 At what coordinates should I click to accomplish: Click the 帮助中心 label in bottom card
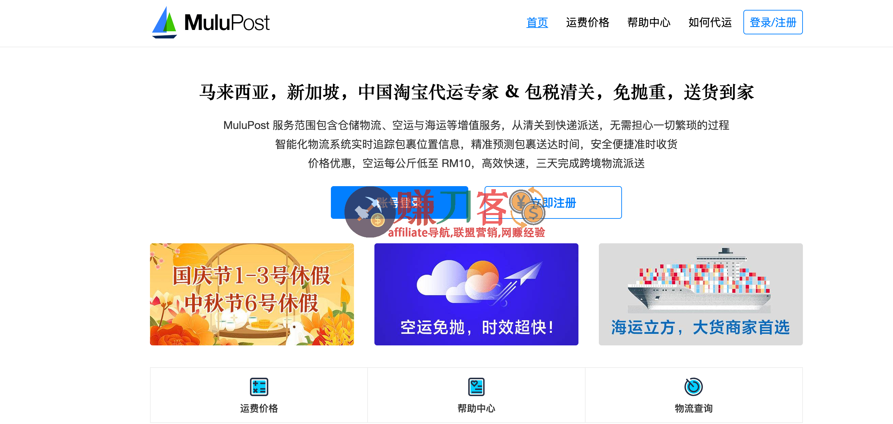[x=476, y=408]
